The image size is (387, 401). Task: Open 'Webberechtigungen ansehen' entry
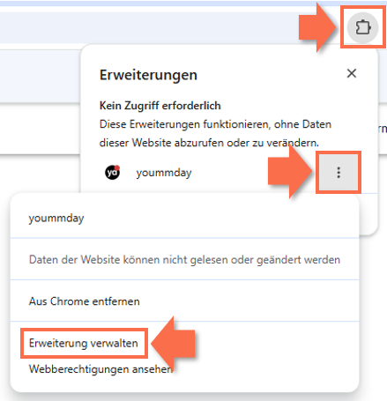pyautogui.click(x=100, y=369)
